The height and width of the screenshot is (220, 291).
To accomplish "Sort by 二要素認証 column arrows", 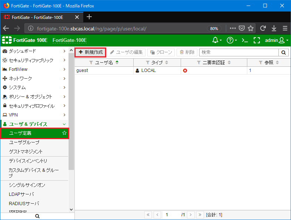I will (x=229, y=62).
